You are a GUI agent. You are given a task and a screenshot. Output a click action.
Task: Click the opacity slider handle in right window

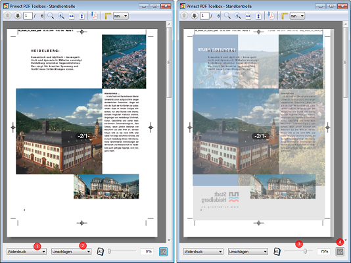305,251
